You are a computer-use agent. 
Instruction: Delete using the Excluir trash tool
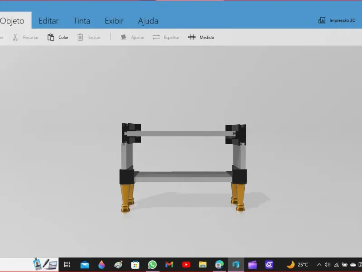pos(89,37)
